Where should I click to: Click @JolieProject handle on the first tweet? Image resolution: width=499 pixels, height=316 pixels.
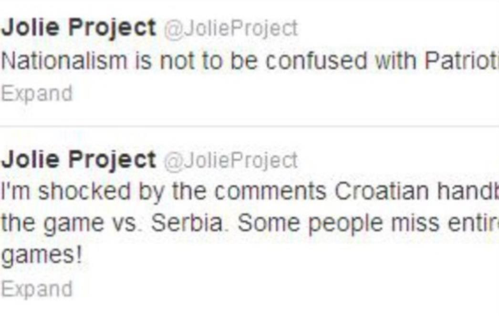(x=231, y=29)
